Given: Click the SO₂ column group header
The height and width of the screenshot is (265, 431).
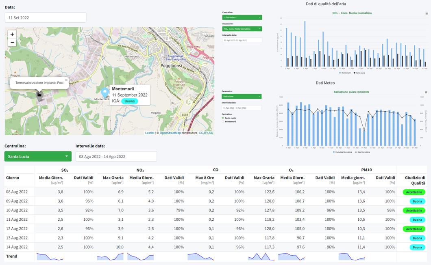Looking at the screenshot, I should [x=65, y=170].
